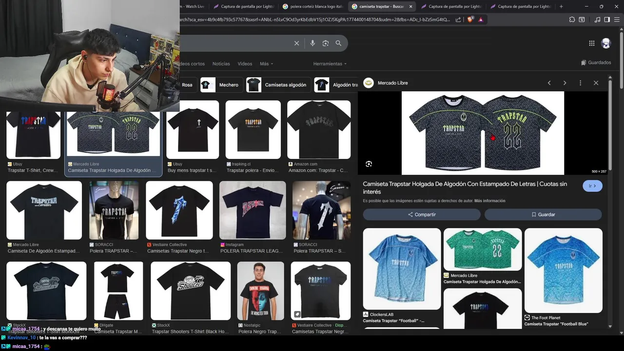The image size is (624, 351).
Task: Open the three-dot options in preview panel
Action: (x=580, y=83)
